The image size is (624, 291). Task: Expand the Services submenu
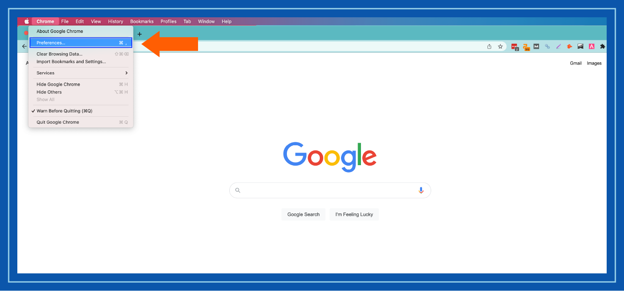(45, 73)
